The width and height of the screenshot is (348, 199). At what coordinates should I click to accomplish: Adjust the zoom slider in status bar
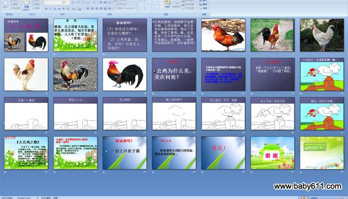[330, 198]
